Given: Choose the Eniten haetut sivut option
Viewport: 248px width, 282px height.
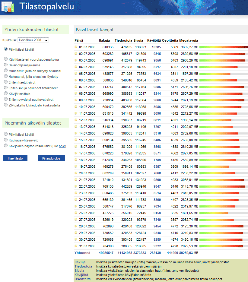Looking at the screenshot, I should [x=6, y=82].
